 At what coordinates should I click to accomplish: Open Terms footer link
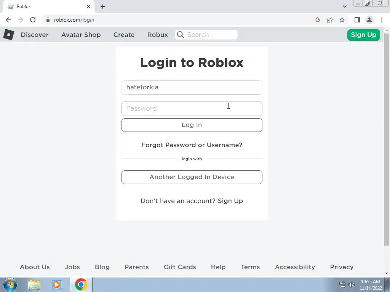click(x=250, y=267)
